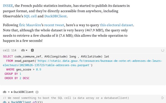Open the DuckDBClient documentation link
Screen dimensions: 166x103
[x=56, y=16]
